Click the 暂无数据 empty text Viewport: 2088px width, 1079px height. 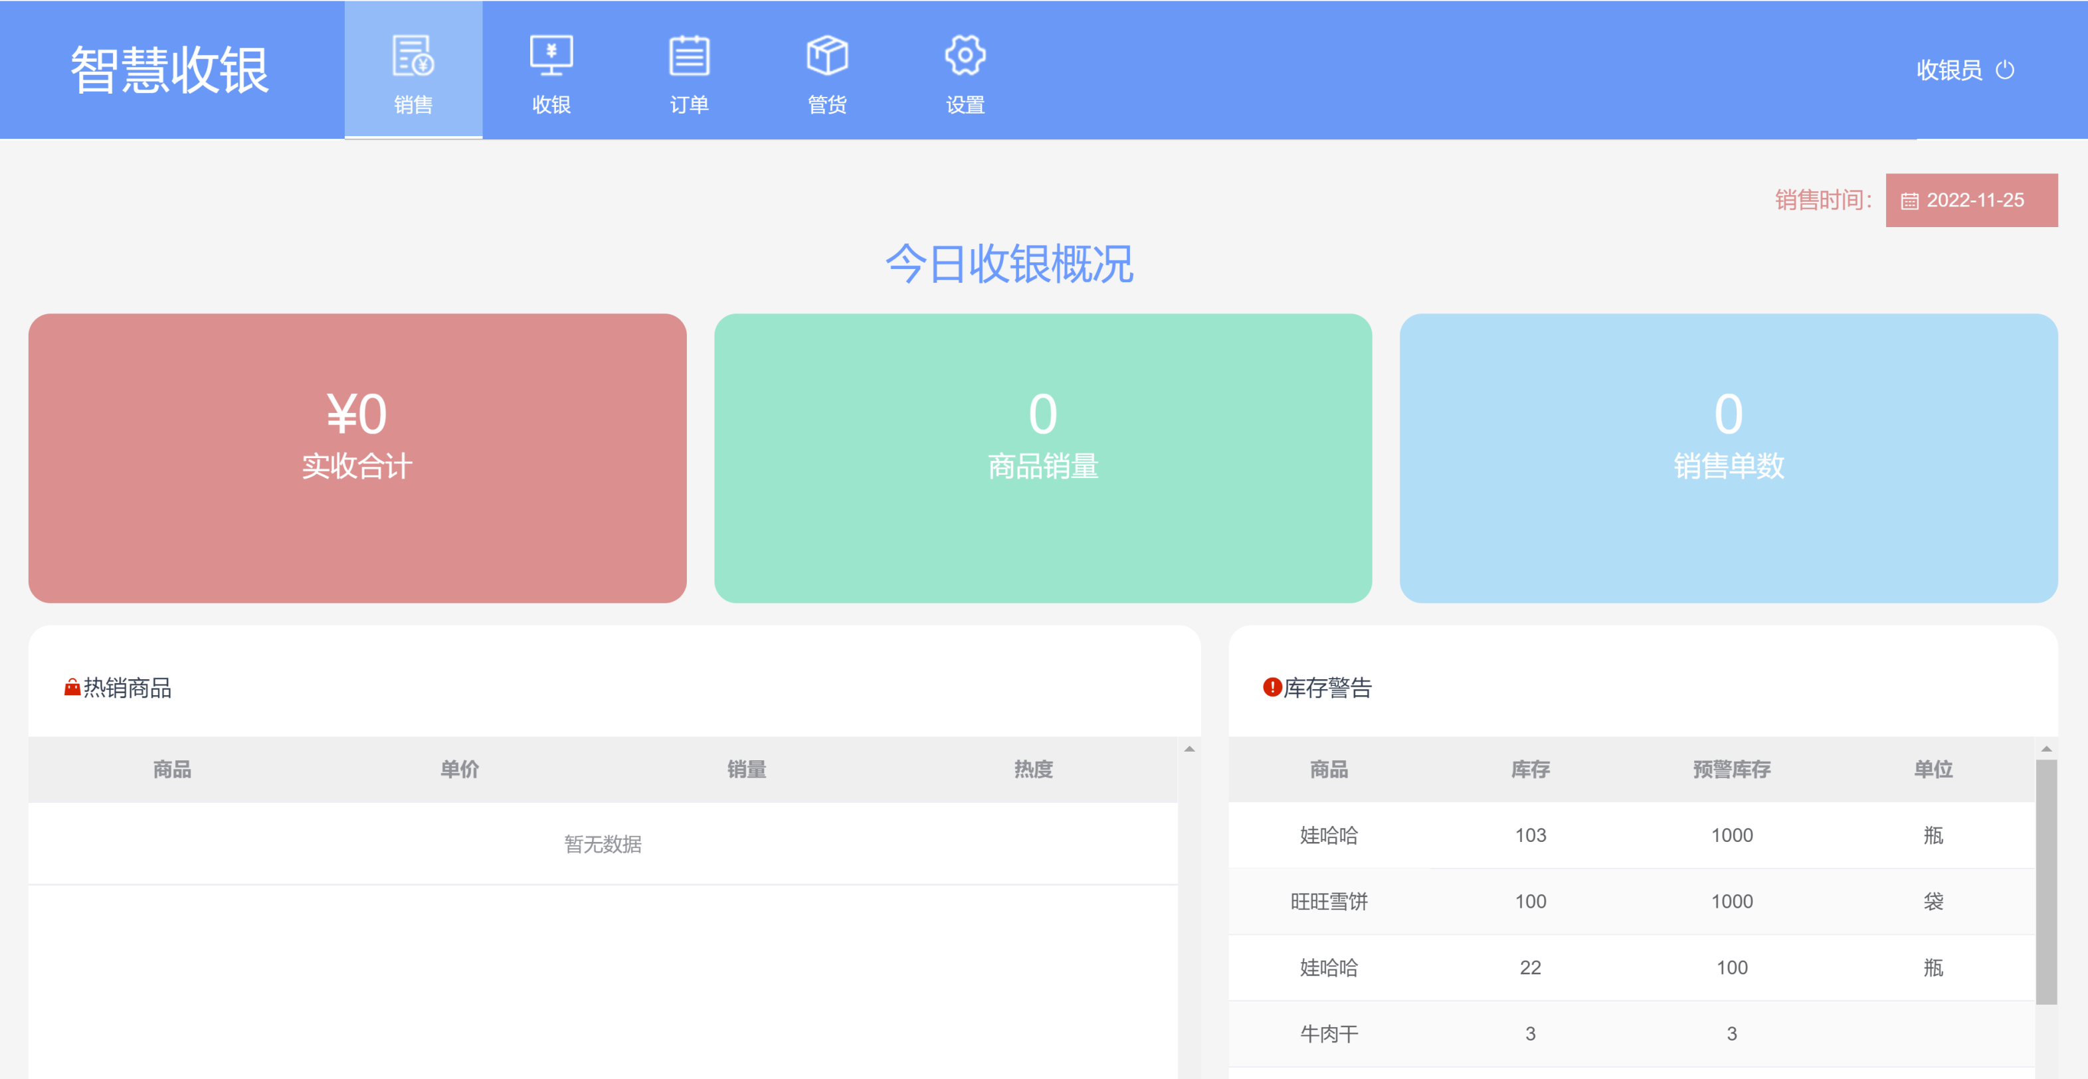pyautogui.click(x=603, y=844)
